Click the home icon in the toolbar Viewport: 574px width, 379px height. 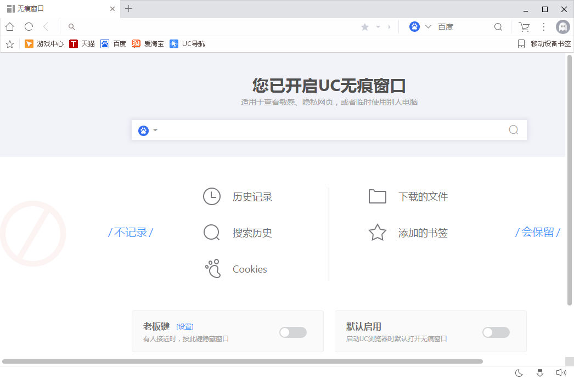[x=9, y=26]
